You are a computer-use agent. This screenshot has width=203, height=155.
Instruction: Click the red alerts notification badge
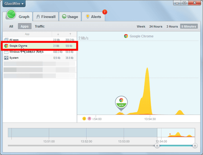[x=105, y=12]
